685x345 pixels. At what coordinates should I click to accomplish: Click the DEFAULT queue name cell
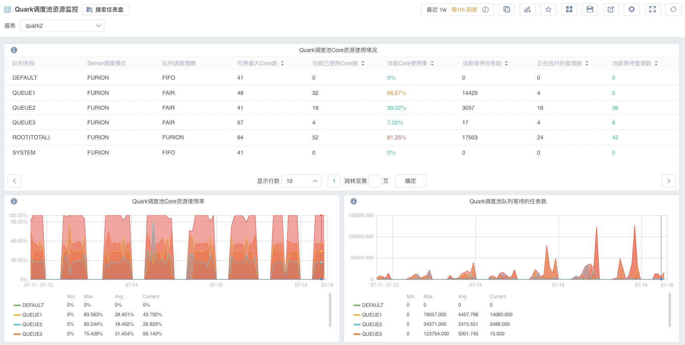[25, 78]
